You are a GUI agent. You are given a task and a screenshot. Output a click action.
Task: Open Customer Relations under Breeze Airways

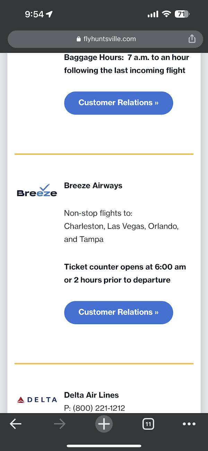(119, 312)
